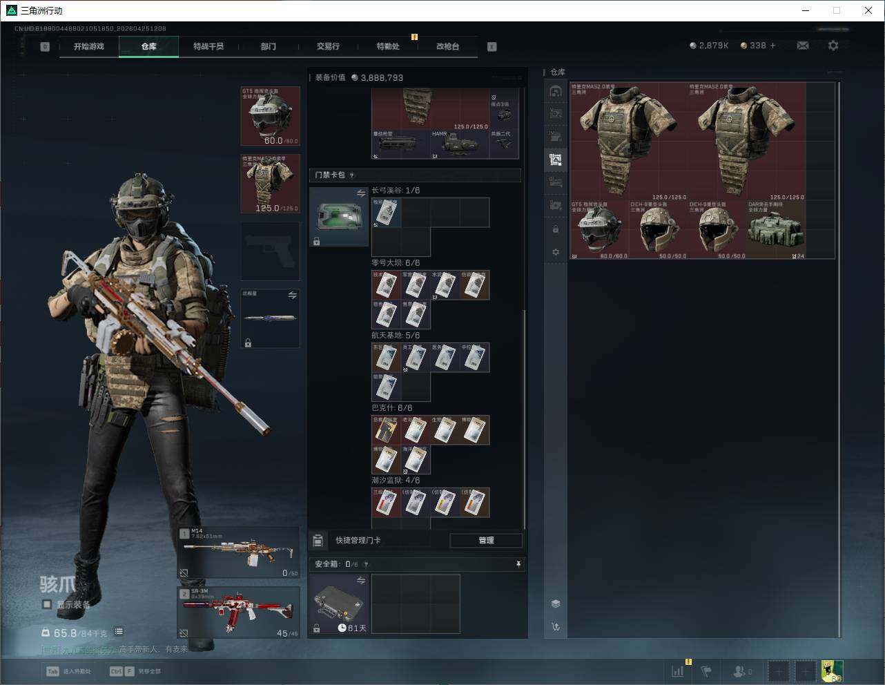Click the help icon next to 门禁卡包
885x685 pixels.
[x=352, y=175]
